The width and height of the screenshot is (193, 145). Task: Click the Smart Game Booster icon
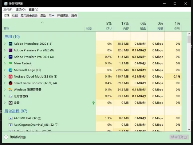click(x=10, y=83)
